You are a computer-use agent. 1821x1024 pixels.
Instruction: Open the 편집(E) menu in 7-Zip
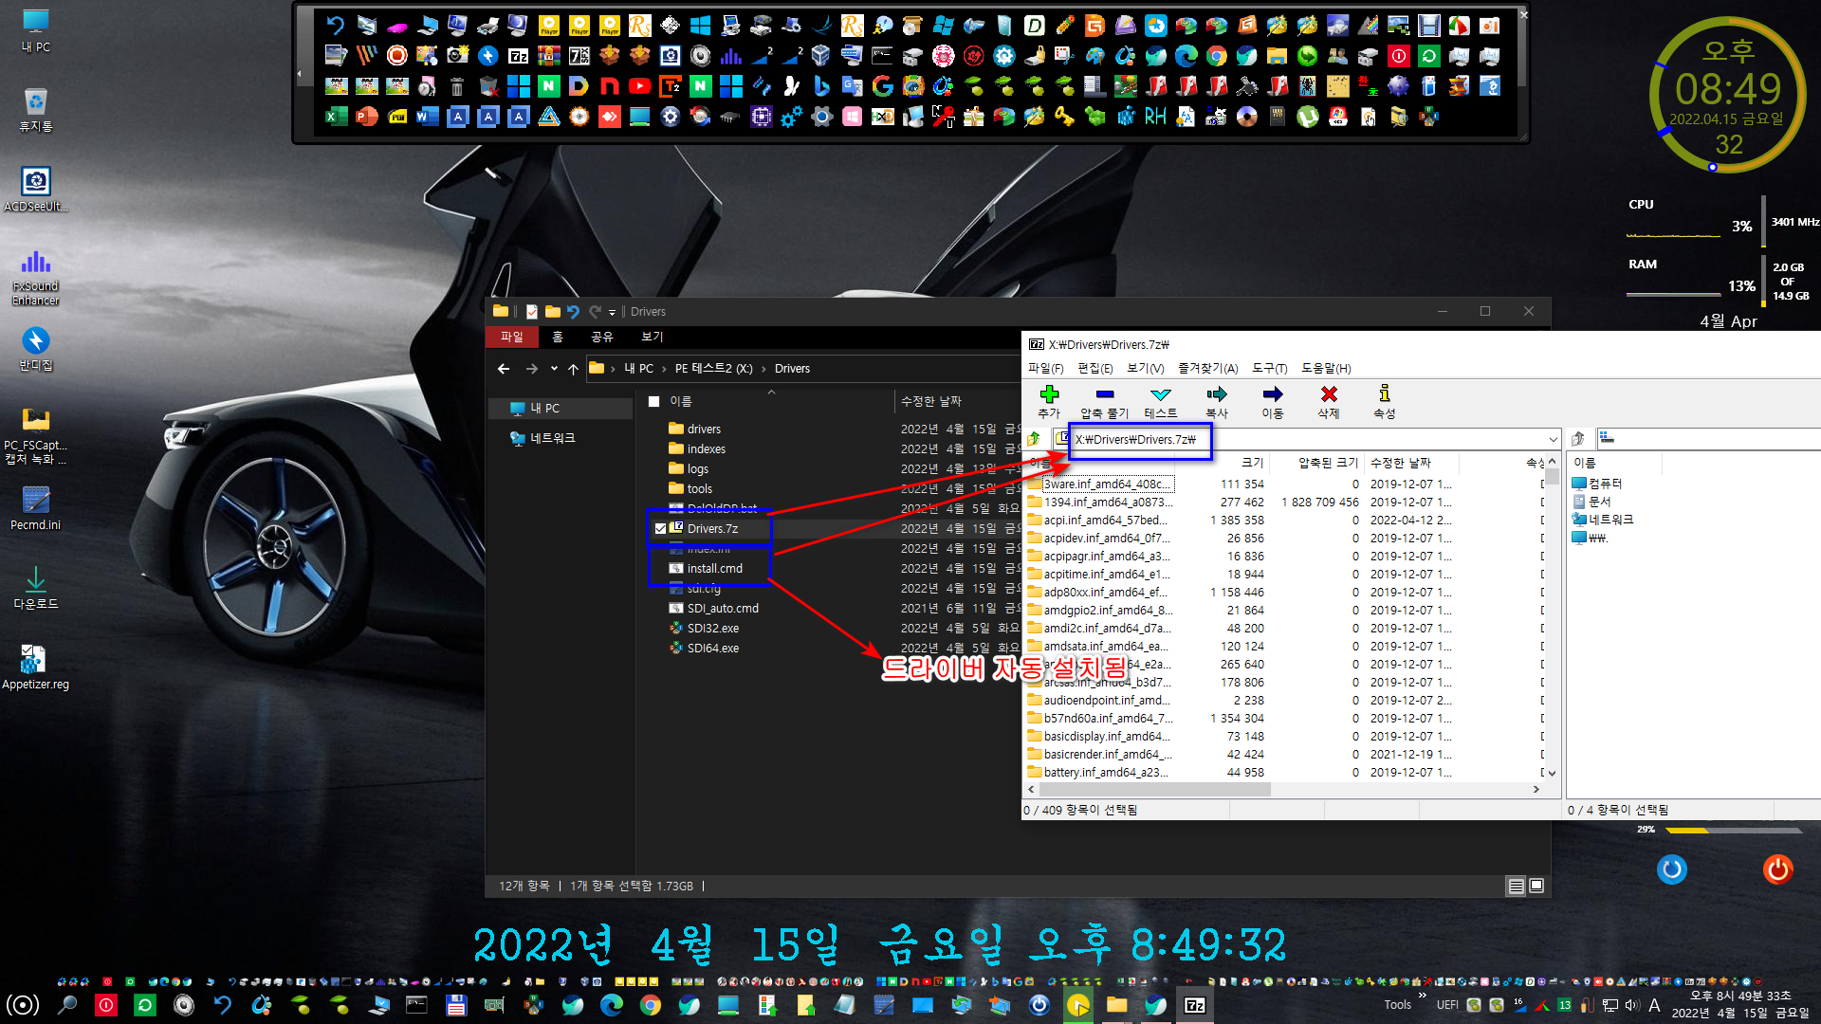tap(1095, 368)
